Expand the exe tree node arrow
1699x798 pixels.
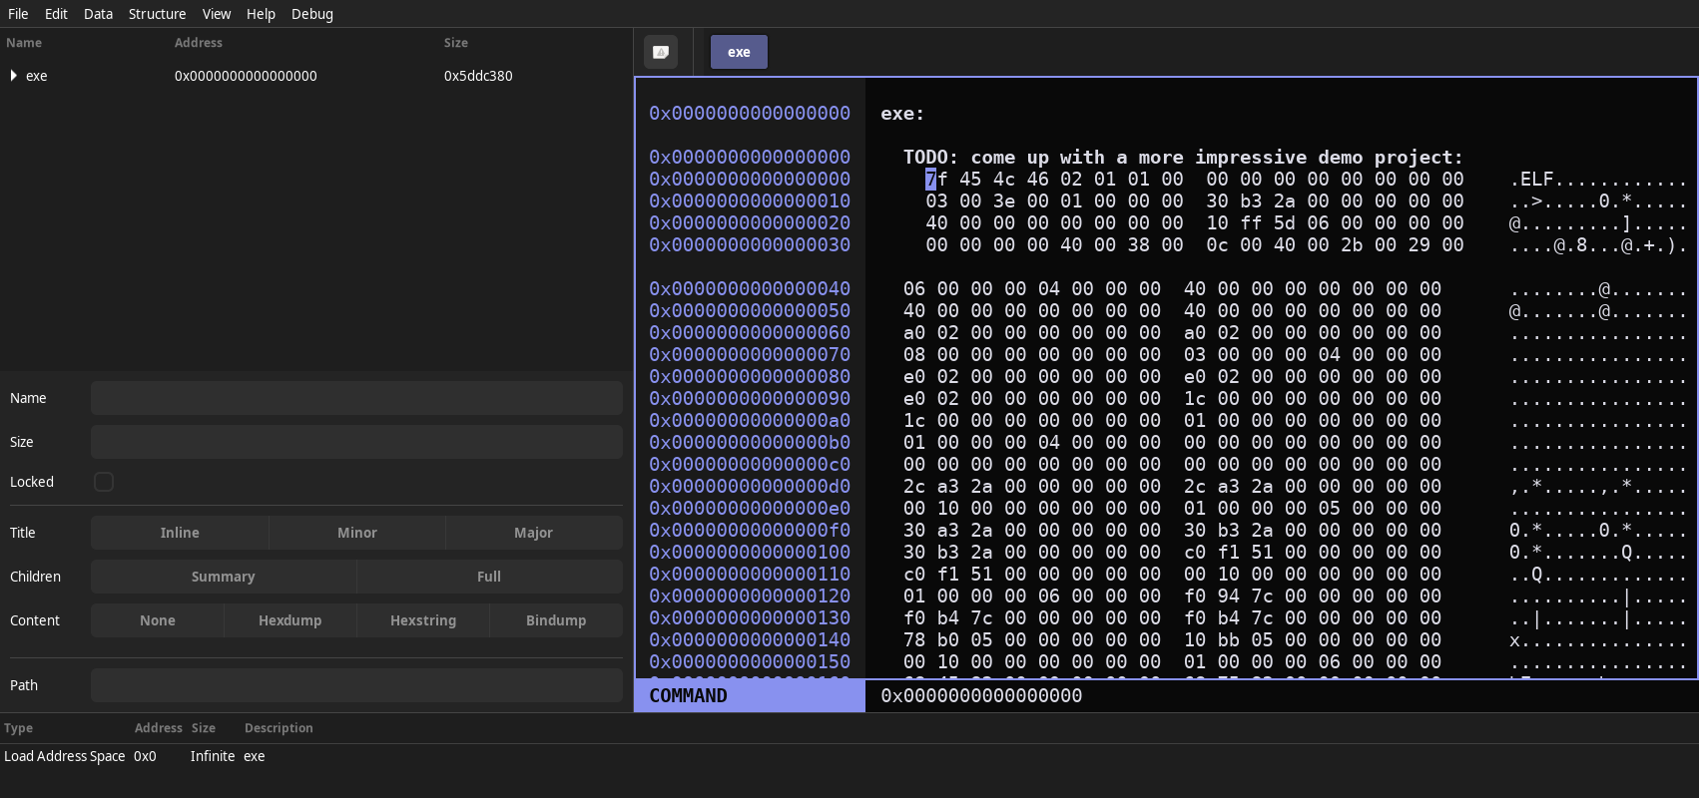click(13, 76)
